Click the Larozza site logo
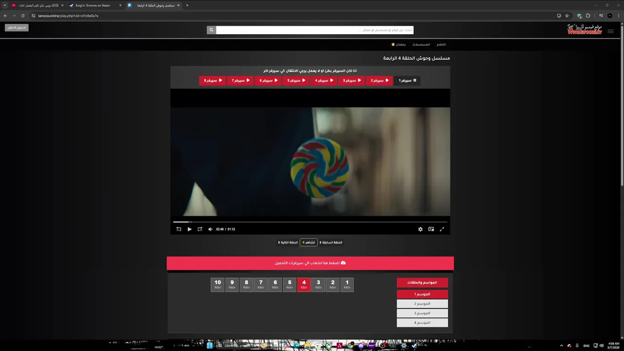The image size is (624, 351). coord(585,29)
